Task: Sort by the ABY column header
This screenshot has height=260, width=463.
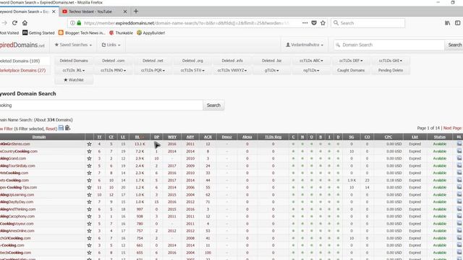Action: click(x=190, y=136)
